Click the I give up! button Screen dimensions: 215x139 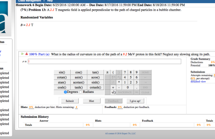(135, 101)
